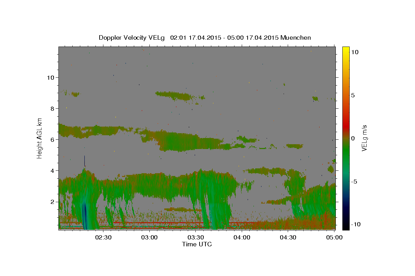
Task: Click the 'Muenchen' location in the title
Action: (x=296, y=38)
